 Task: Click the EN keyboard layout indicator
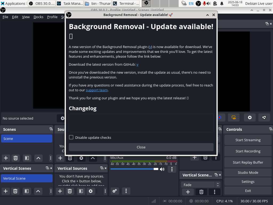[x=191, y=3]
